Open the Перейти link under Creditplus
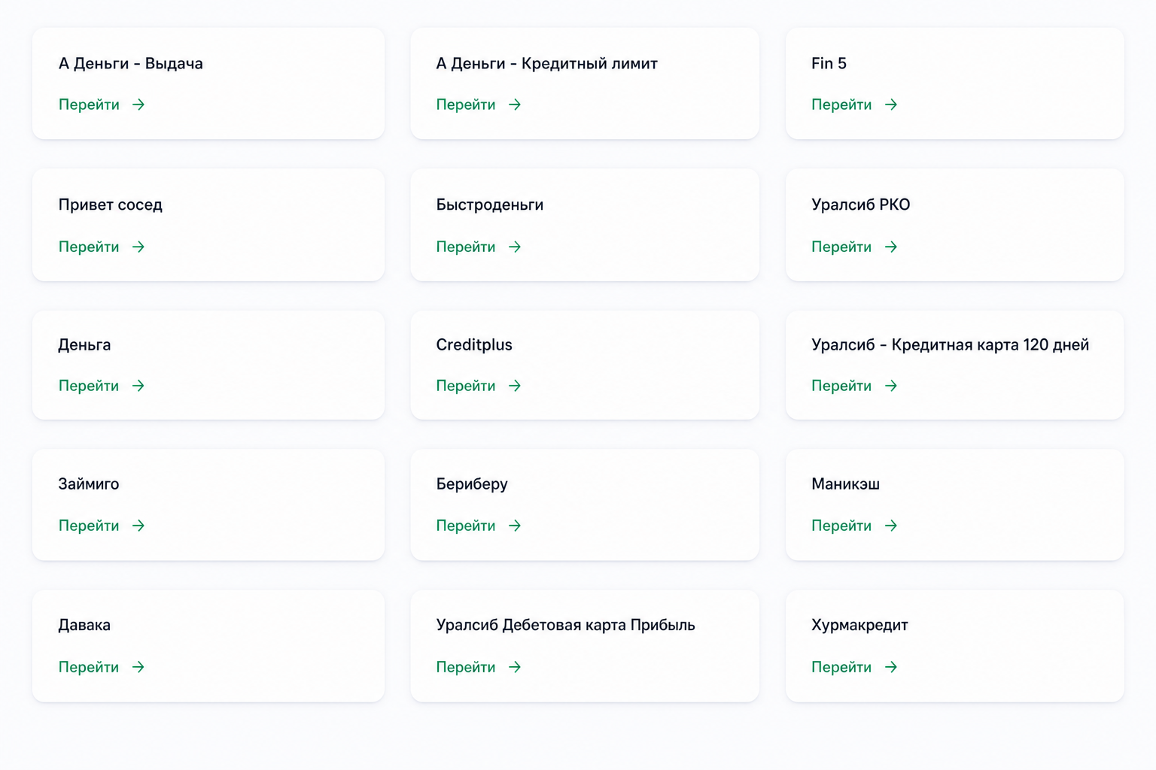 point(466,386)
